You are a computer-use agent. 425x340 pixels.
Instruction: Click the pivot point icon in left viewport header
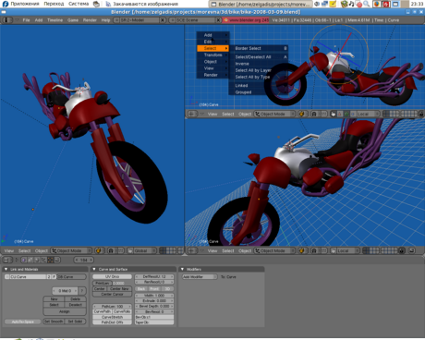[x=111, y=250]
